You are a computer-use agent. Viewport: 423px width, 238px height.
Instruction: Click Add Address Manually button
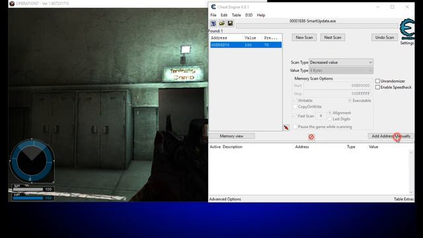point(391,136)
